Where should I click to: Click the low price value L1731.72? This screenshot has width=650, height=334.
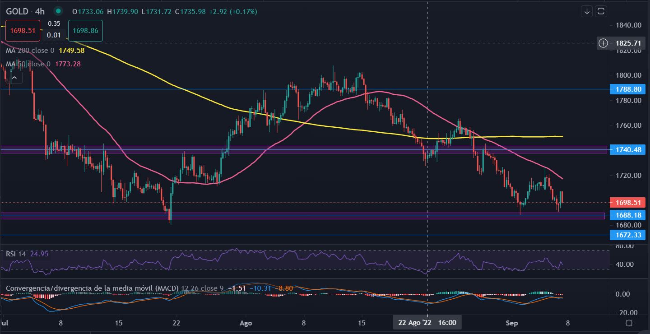(x=156, y=11)
